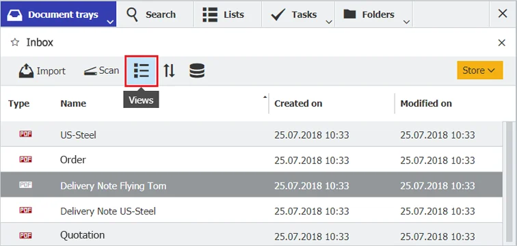The width and height of the screenshot is (517, 246).
Task: Click PDF icon for Delivery Note Flying Tom
Action: 26,184
